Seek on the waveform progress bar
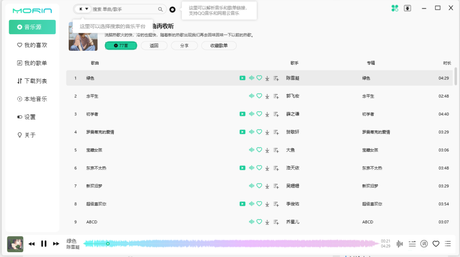Screen dimensions: 460x257 coord(231,243)
